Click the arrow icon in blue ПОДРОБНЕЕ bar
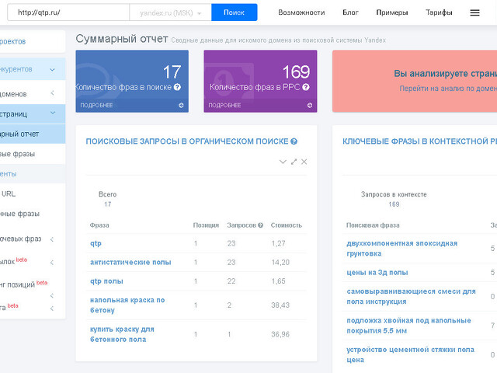 pyautogui.click(x=181, y=106)
